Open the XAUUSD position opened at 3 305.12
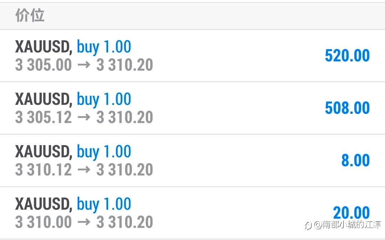Screen dimensions: 385x240 point(43,99)
